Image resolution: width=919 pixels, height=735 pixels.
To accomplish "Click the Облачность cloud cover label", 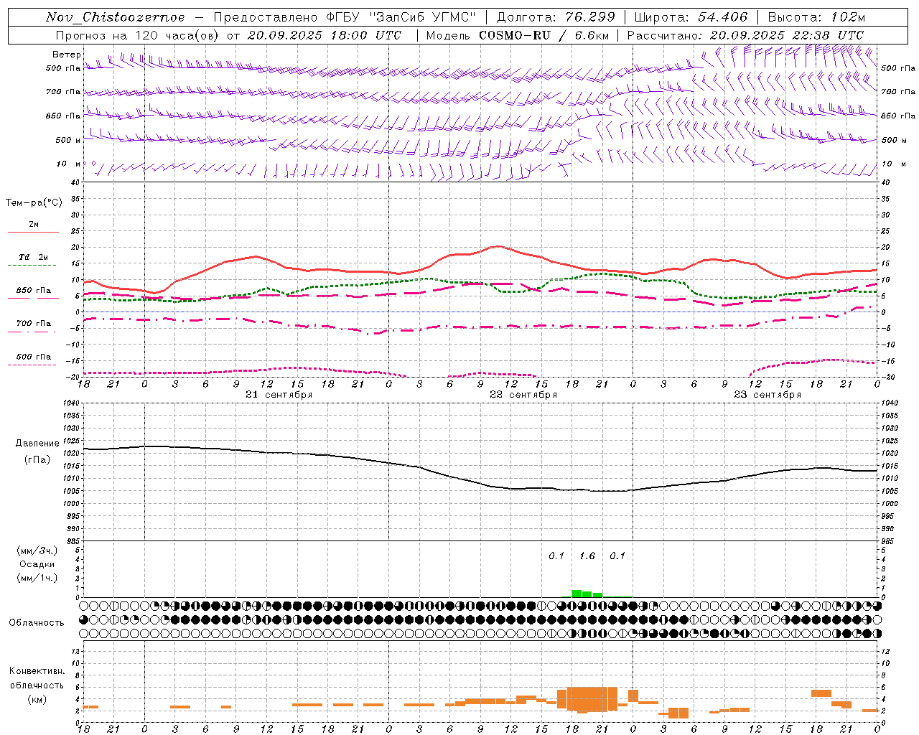I will point(37,622).
